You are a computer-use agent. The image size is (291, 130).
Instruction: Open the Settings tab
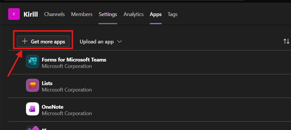(x=108, y=14)
